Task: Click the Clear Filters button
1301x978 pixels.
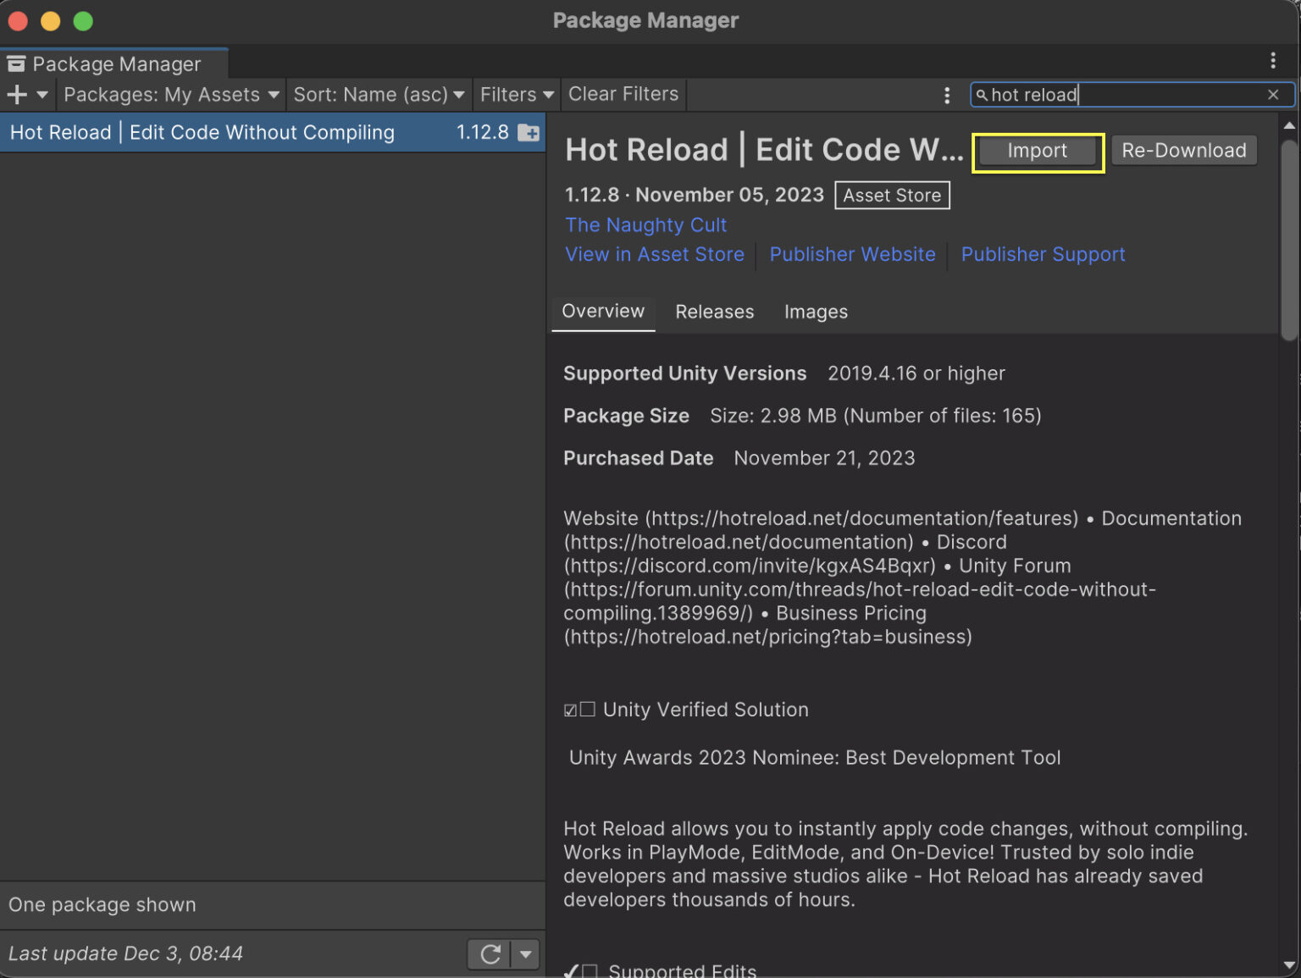Action: 623,94
